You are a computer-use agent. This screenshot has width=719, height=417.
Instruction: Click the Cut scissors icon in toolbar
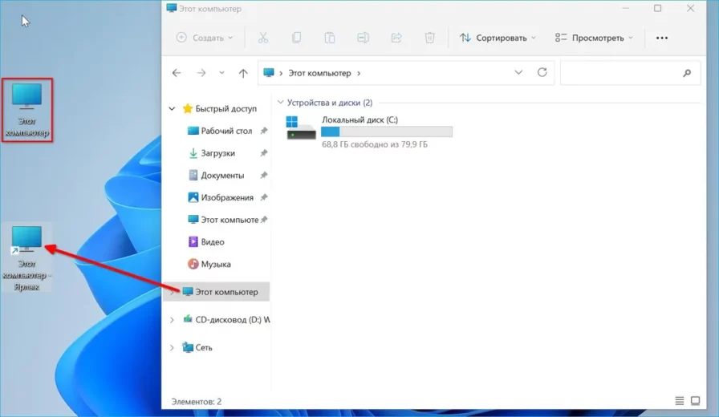pos(262,38)
